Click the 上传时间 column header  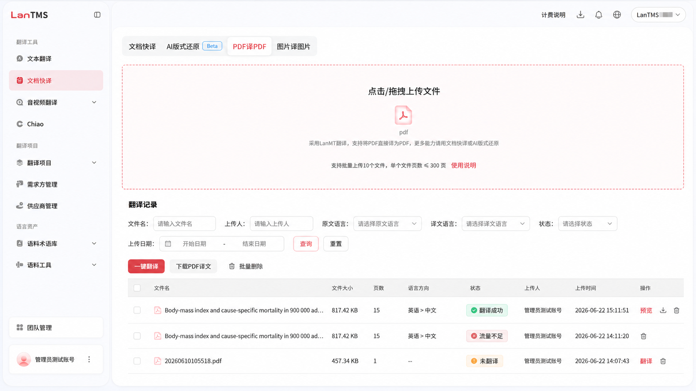click(585, 288)
